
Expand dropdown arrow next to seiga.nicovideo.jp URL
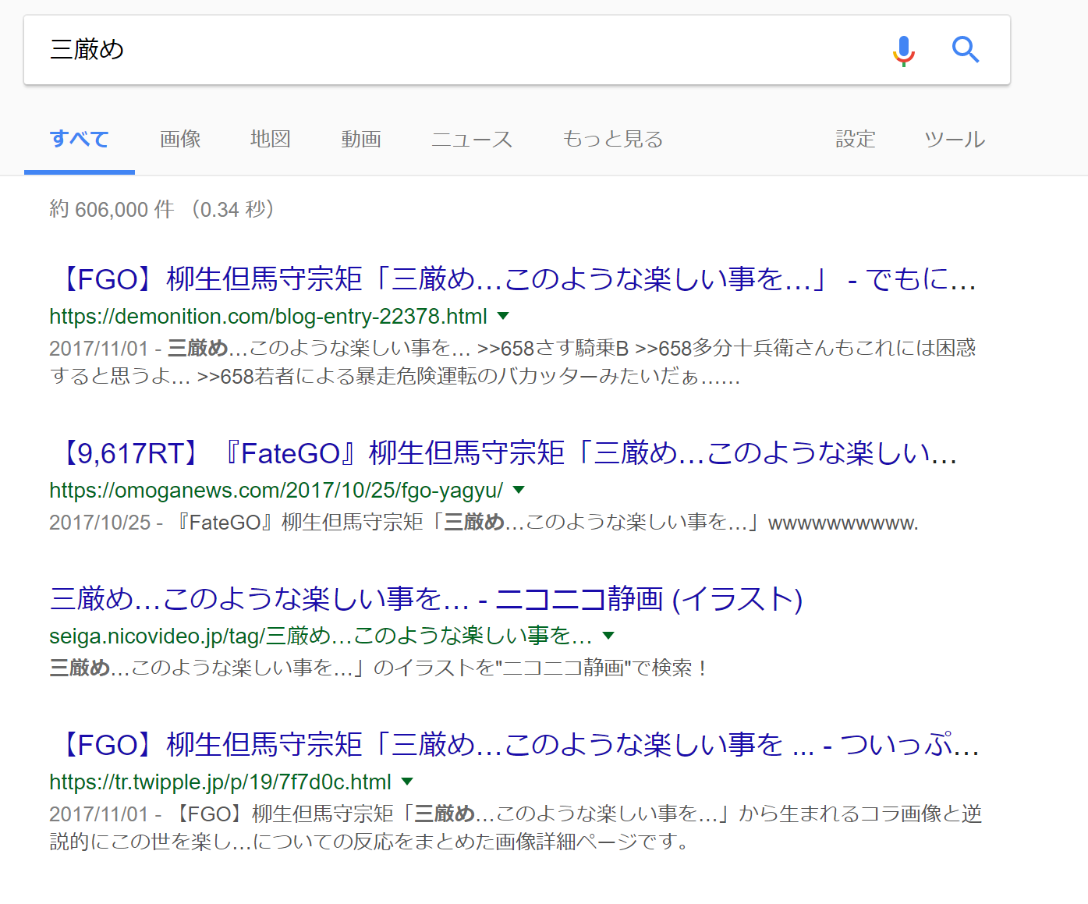tap(608, 636)
